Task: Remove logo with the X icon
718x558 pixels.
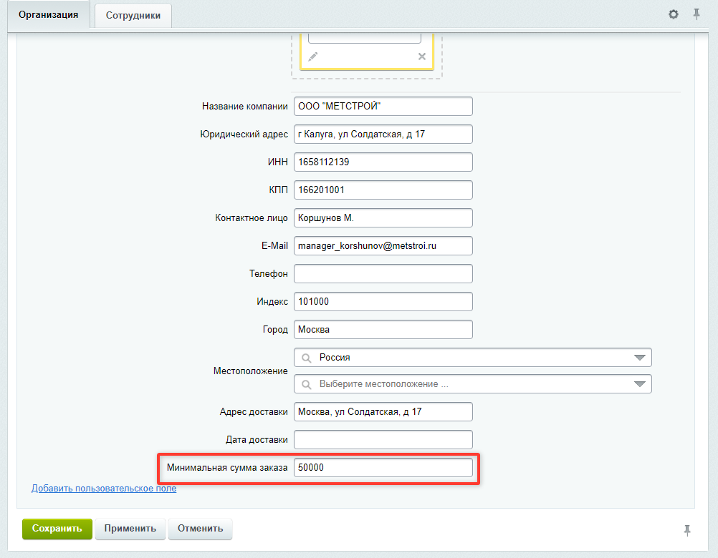Action: point(422,57)
